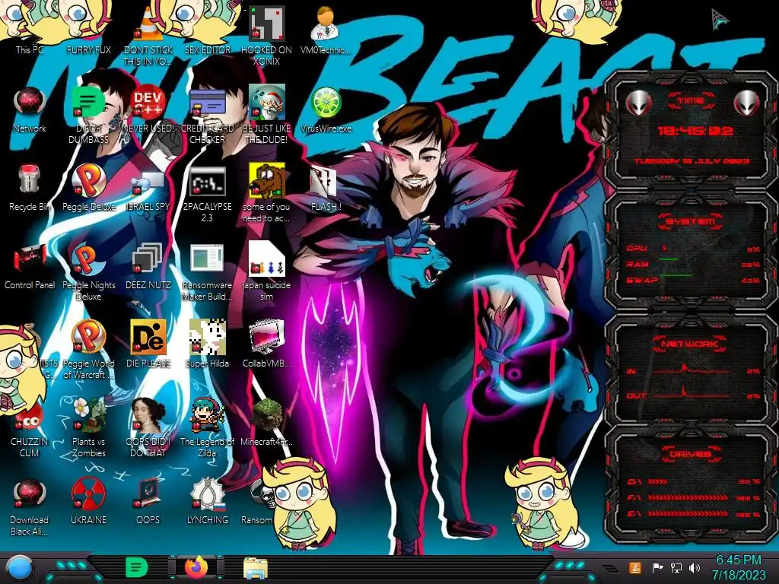Viewport: 779px width, 584px height.
Task: Open the Action Center flag icon
Action: (657, 567)
